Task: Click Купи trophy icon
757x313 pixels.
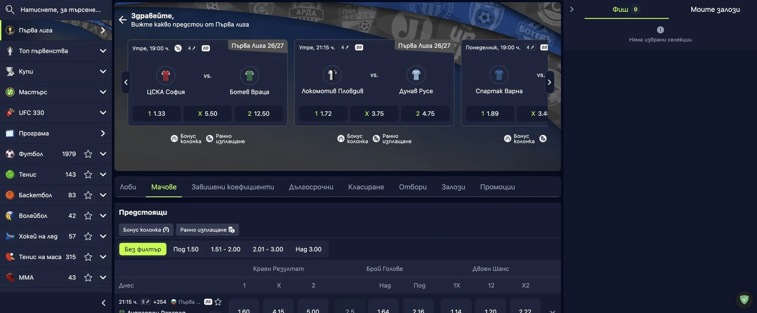Action: tap(10, 71)
